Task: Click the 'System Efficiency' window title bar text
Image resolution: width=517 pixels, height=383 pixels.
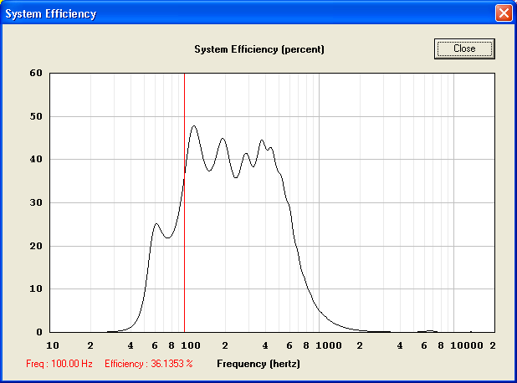Action: click(x=51, y=14)
